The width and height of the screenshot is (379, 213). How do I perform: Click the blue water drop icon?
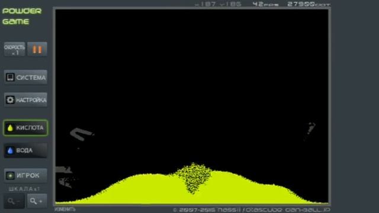(10, 150)
